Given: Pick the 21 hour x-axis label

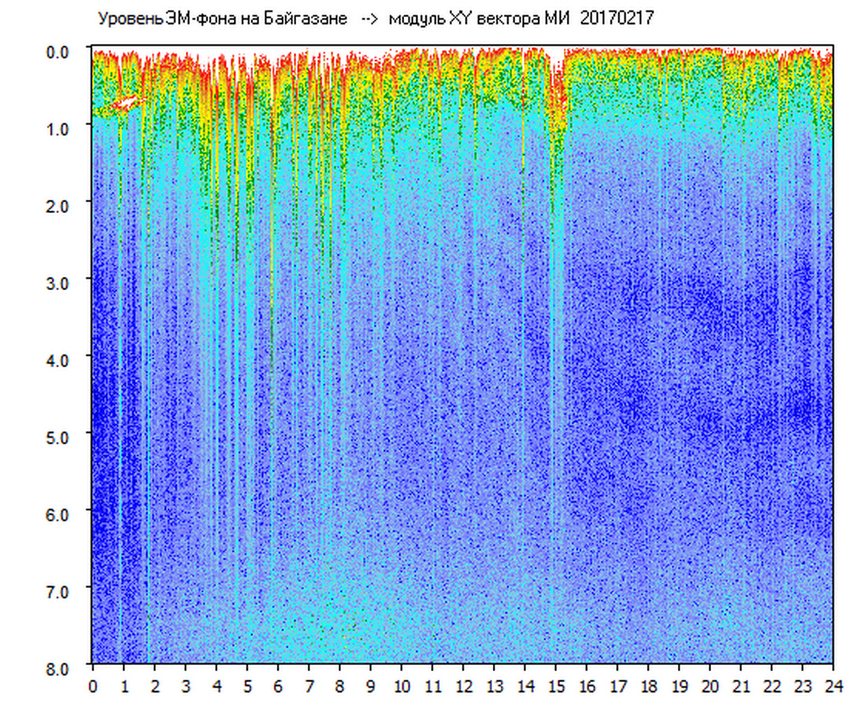Looking at the screenshot, I should (x=741, y=686).
